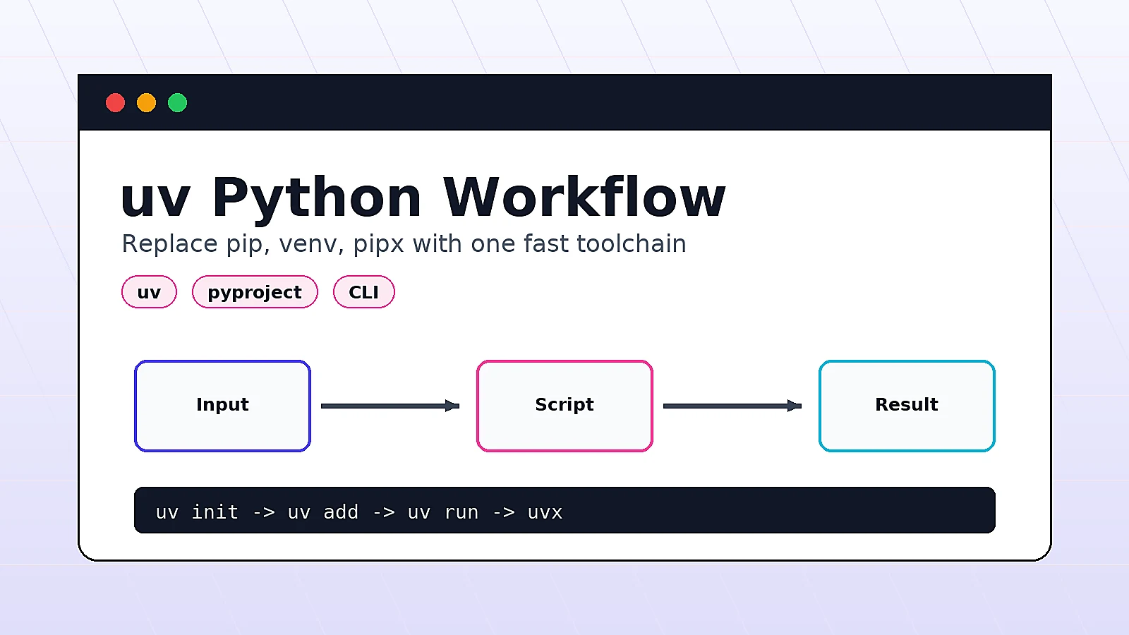Viewport: 1129px width, 635px height.
Task: Click the green maximize dot
Action: coord(177,103)
